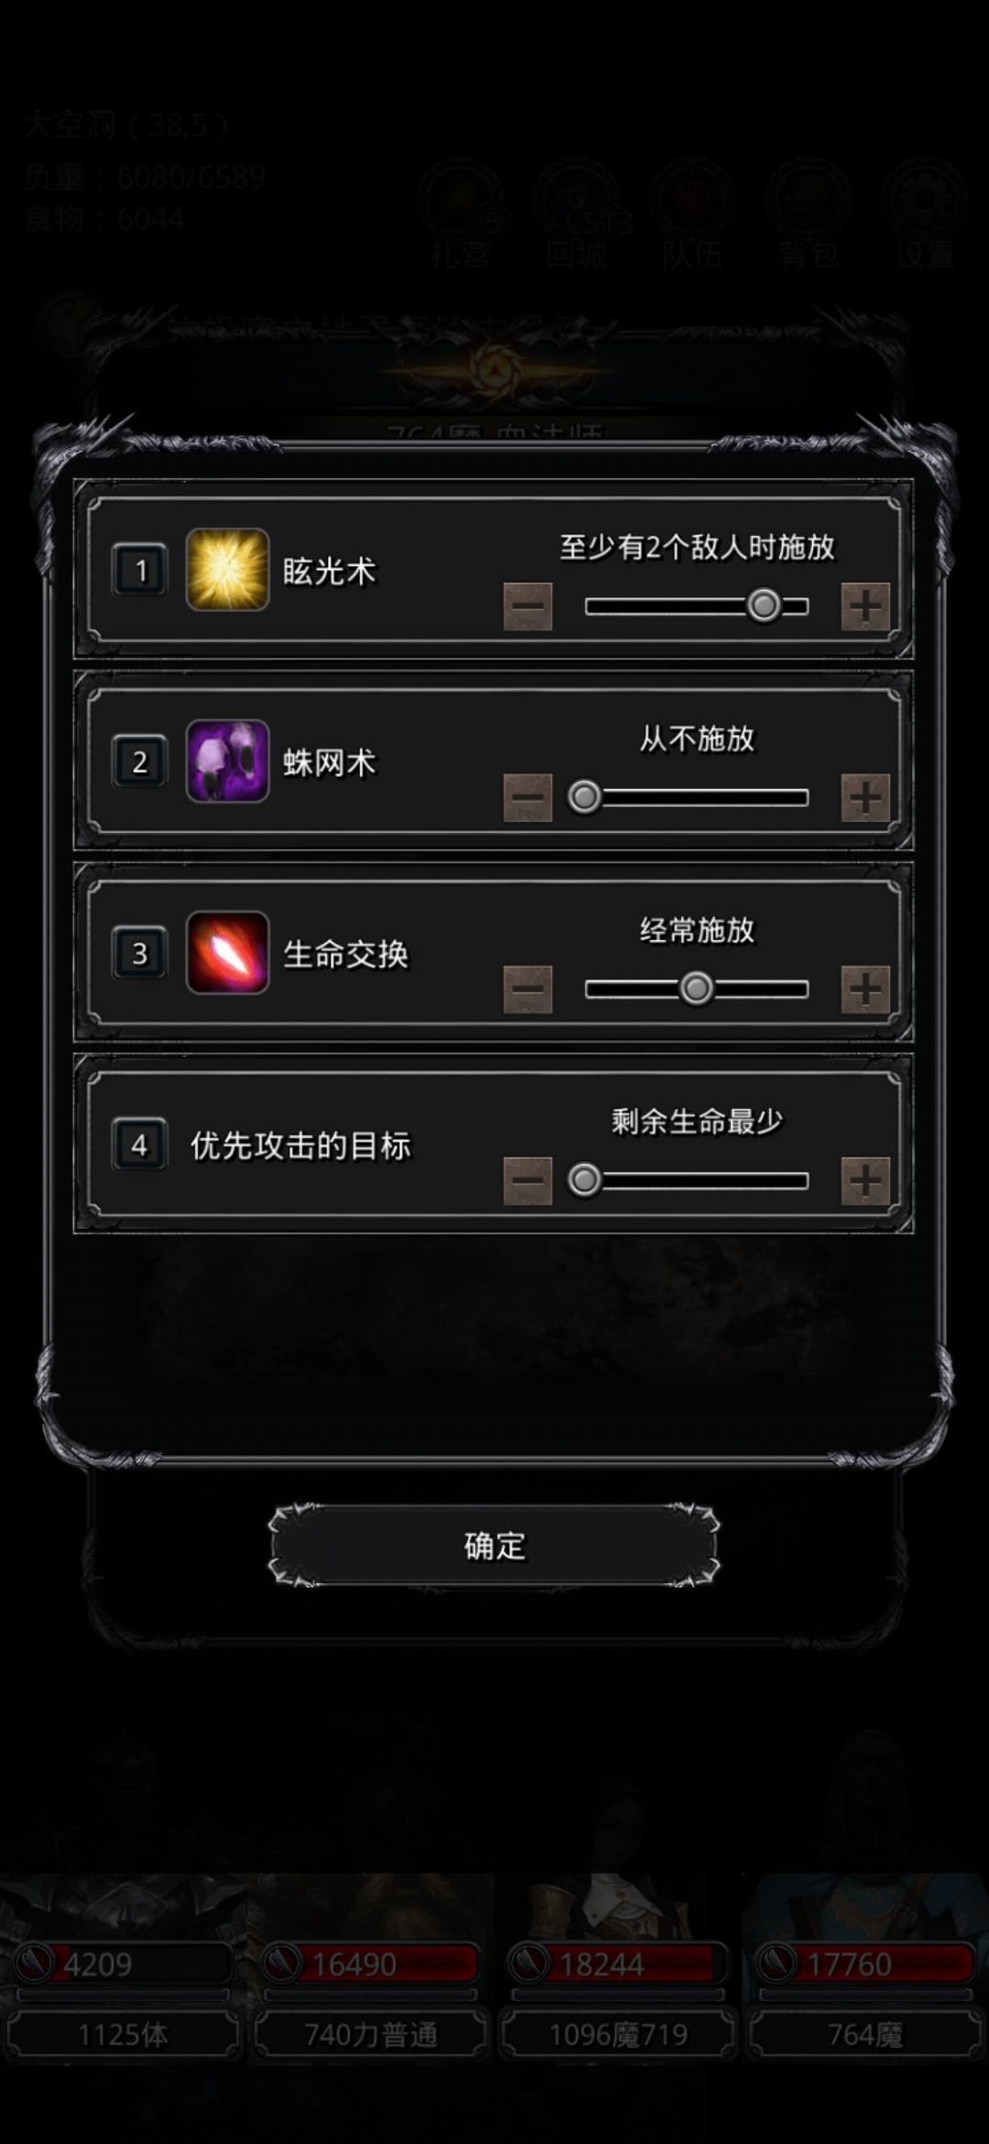Image resolution: width=989 pixels, height=2144 pixels.
Task: Decrease 蛛网术 cast frequency with minus
Action: [527, 797]
